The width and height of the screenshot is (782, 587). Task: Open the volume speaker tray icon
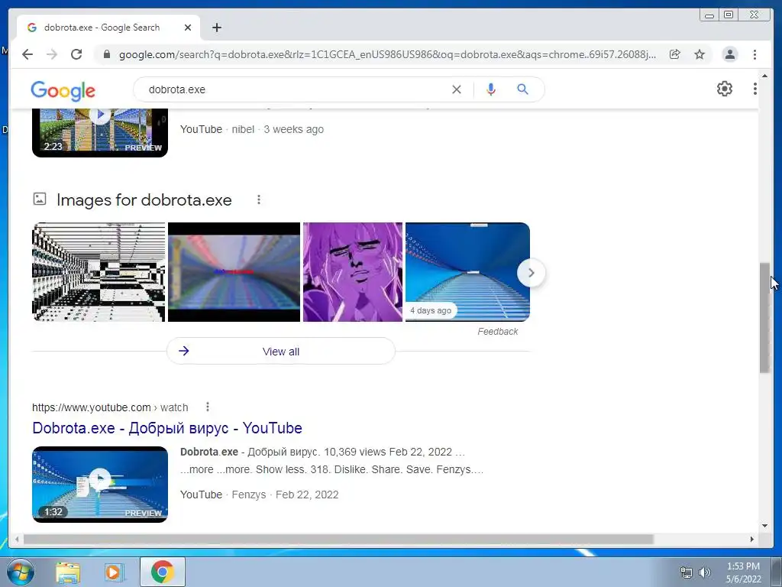[705, 572]
